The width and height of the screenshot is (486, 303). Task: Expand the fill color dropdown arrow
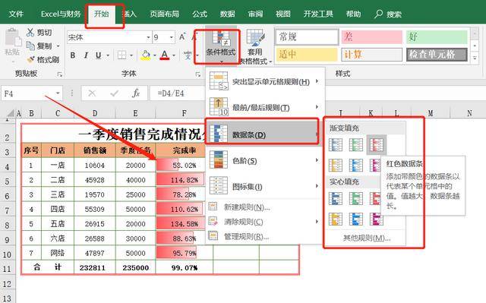(154, 55)
